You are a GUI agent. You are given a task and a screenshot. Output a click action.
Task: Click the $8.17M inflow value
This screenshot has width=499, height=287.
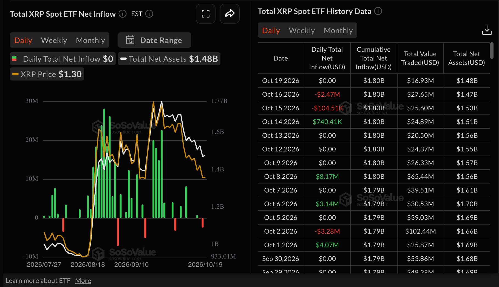[x=327, y=177]
